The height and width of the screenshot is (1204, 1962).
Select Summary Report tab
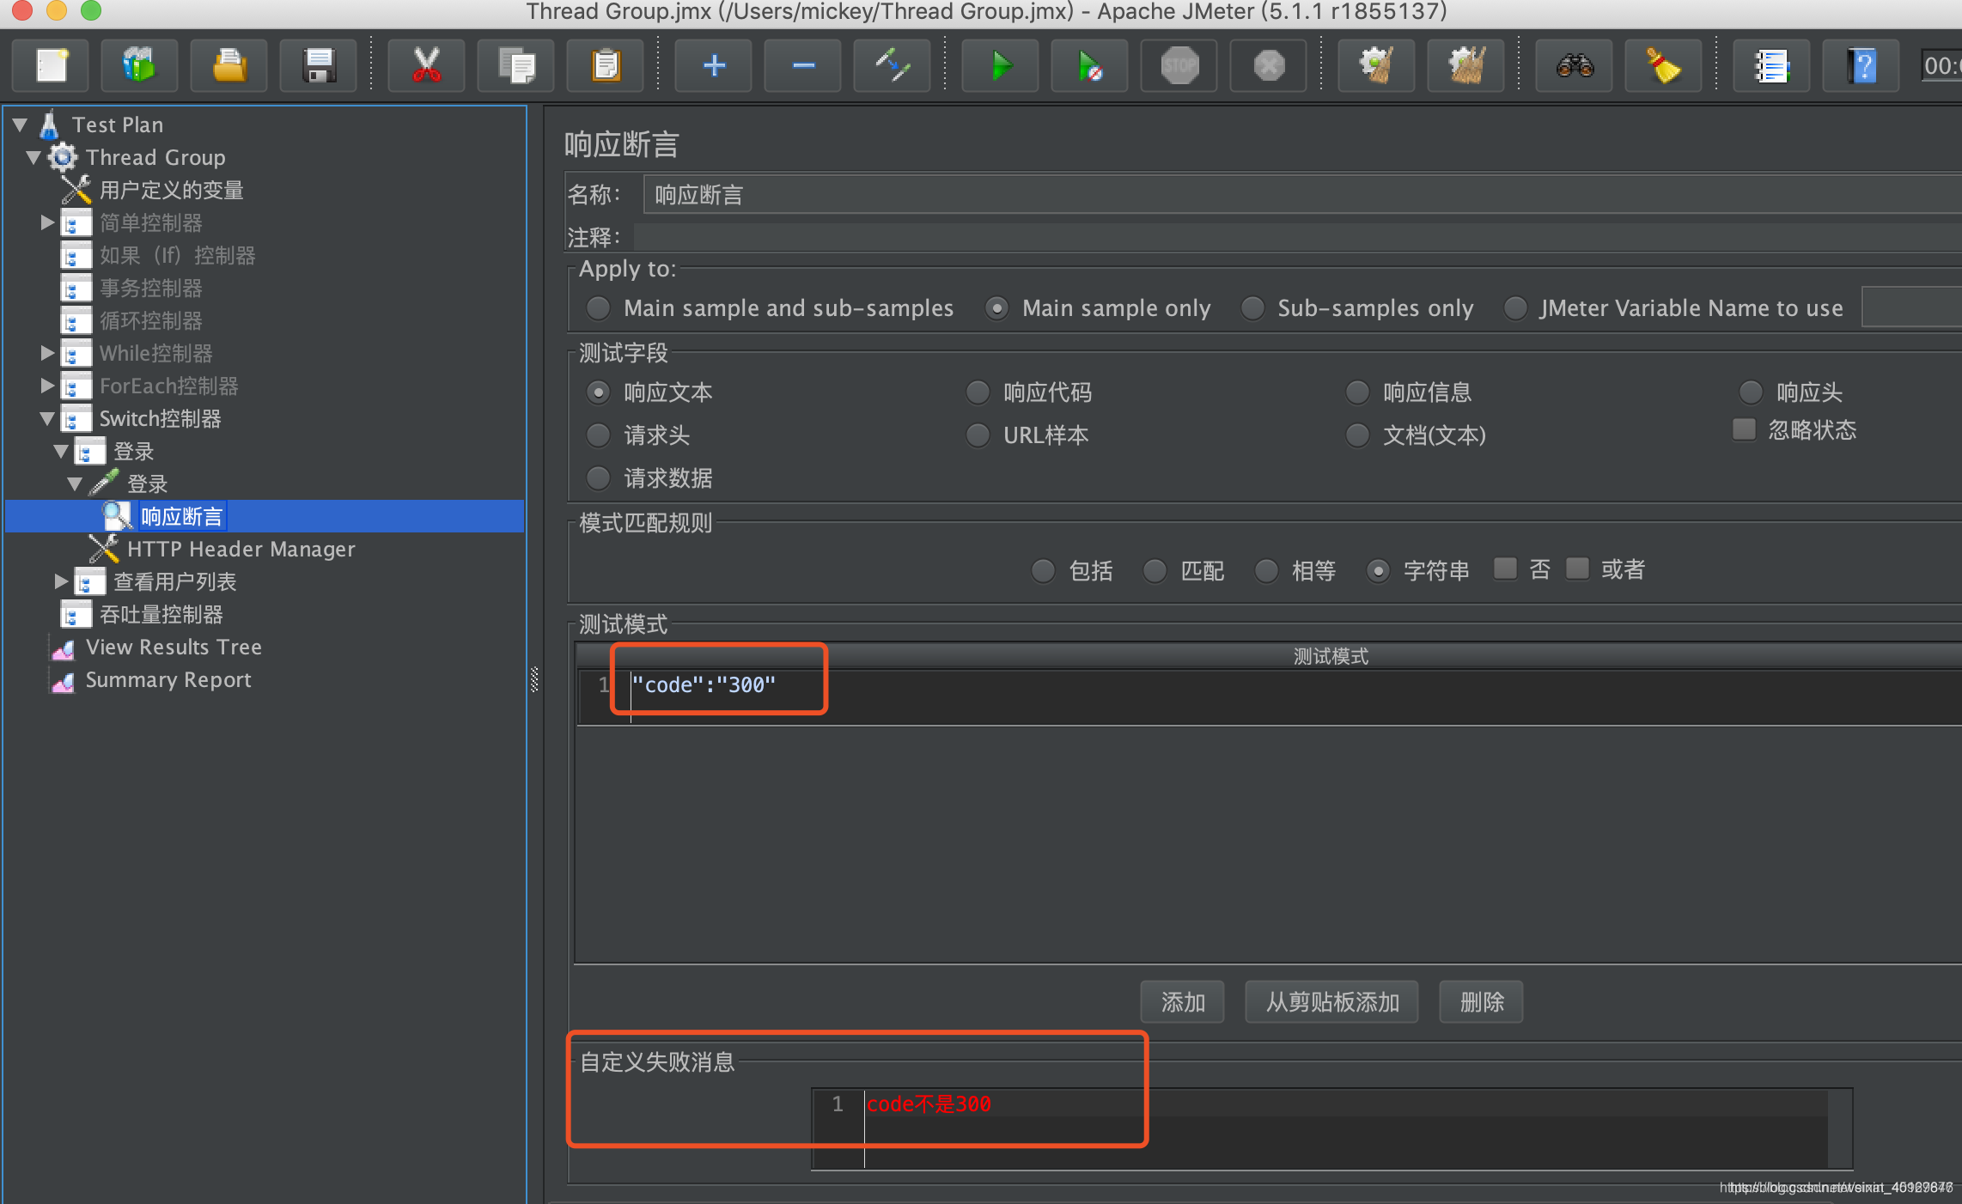167,680
